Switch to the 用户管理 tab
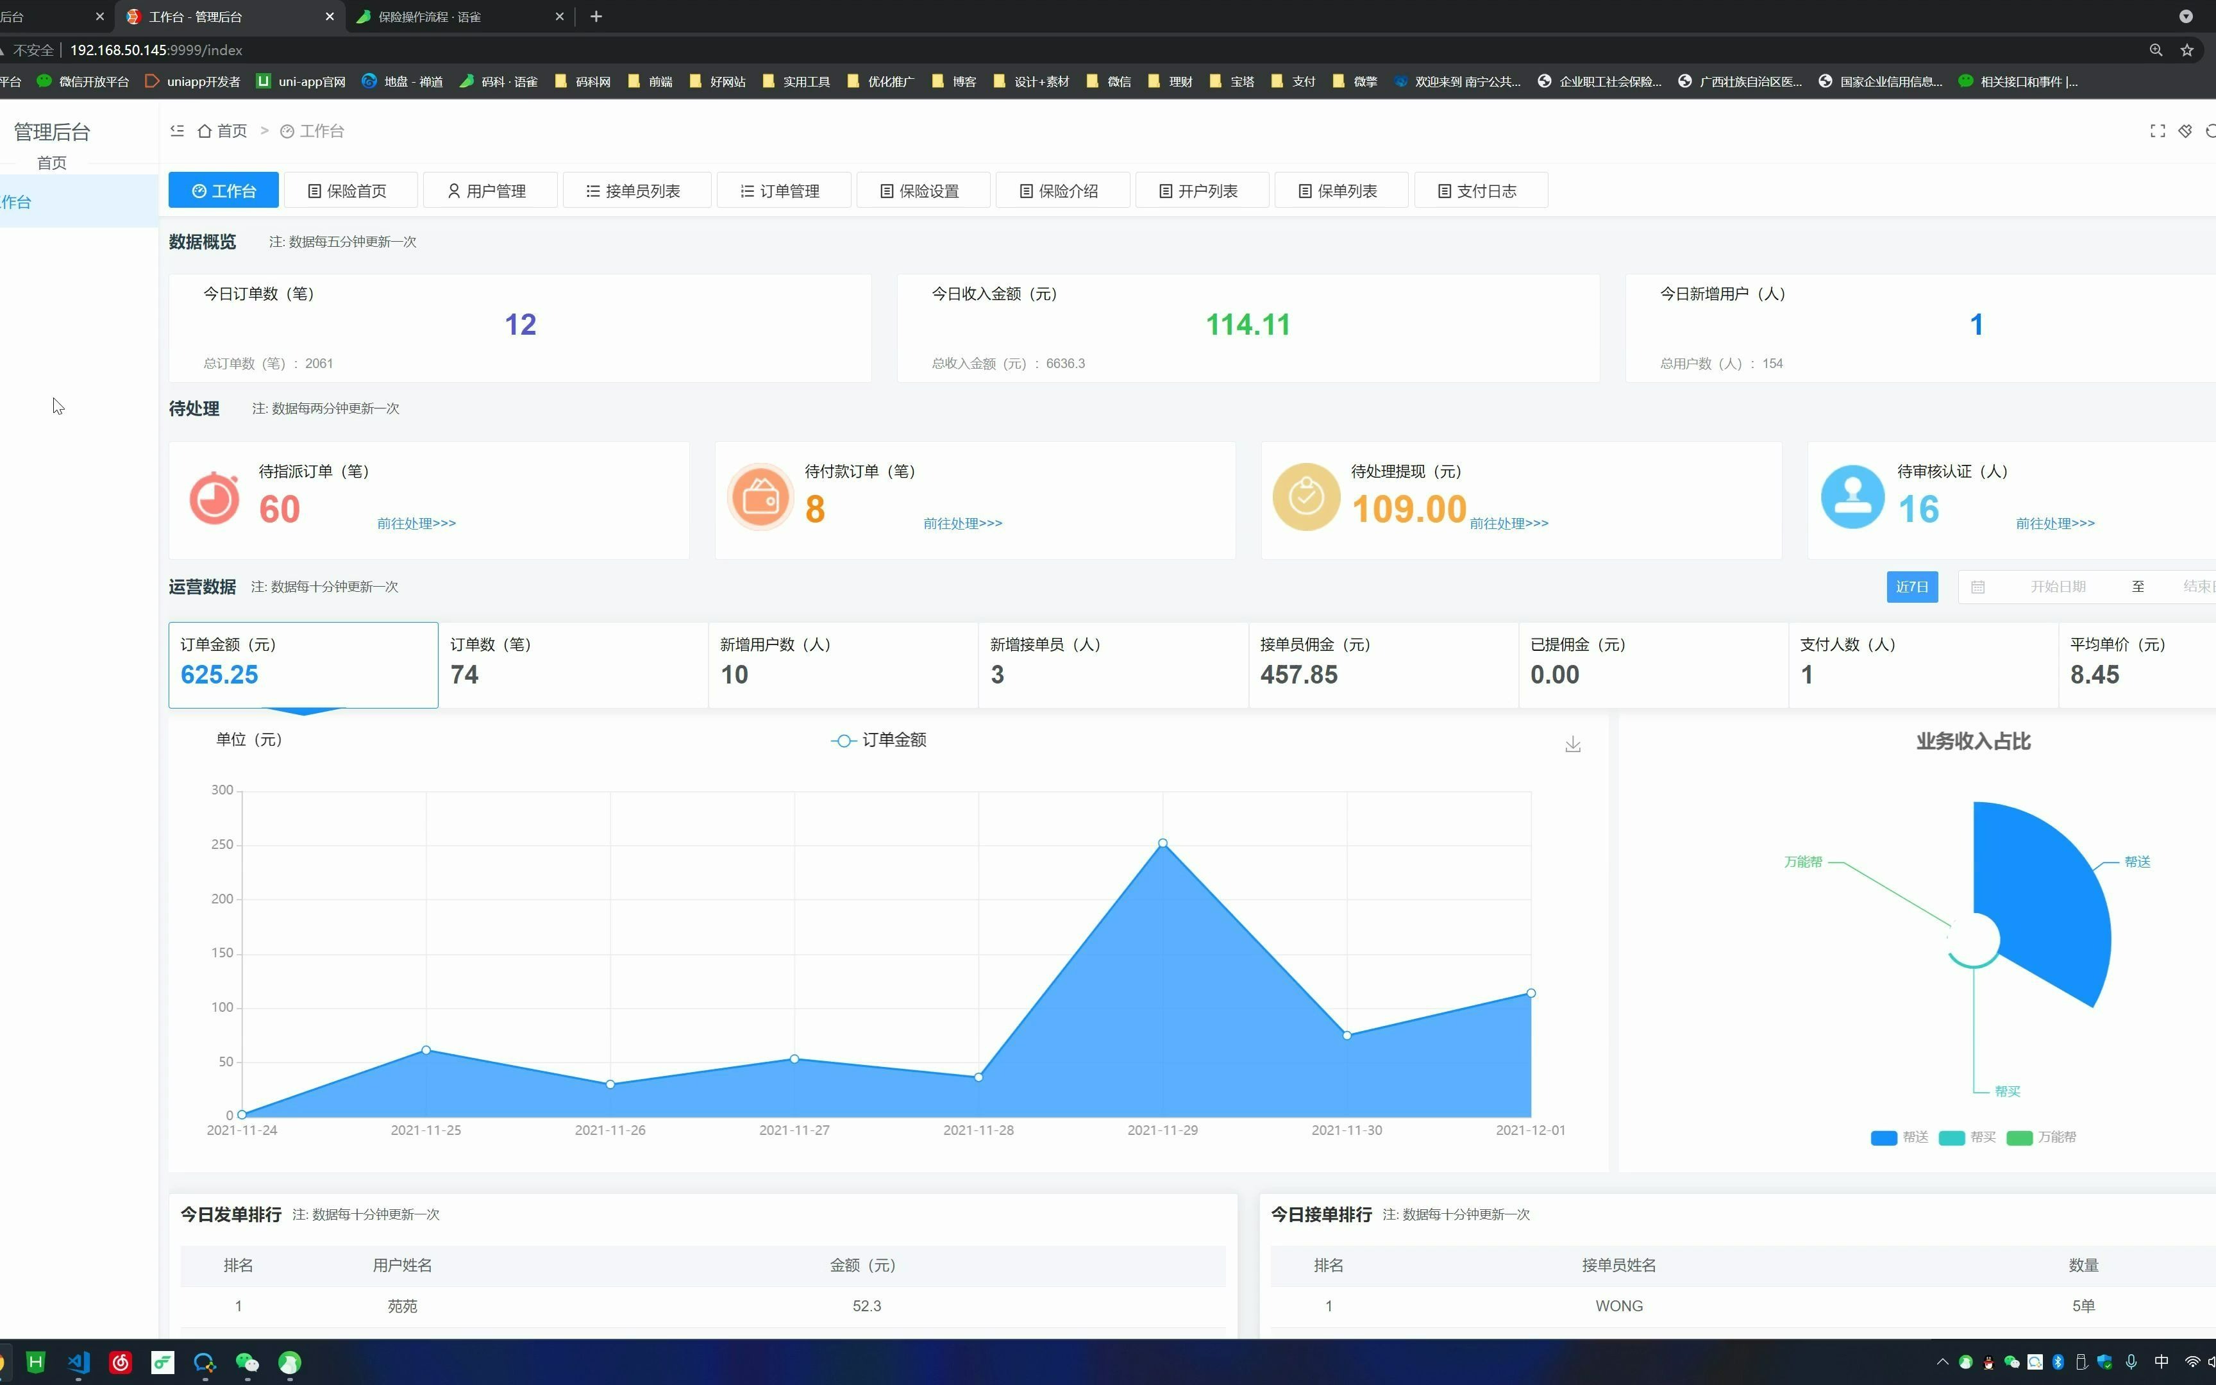This screenshot has height=1385, width=2216. click(490, 190)
